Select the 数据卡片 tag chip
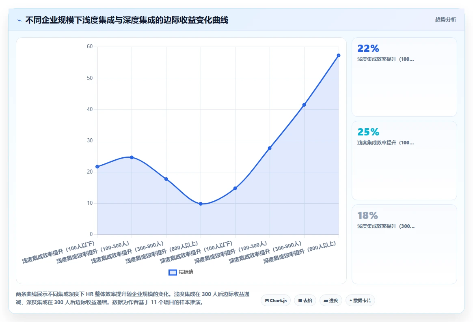 (360, 301)
